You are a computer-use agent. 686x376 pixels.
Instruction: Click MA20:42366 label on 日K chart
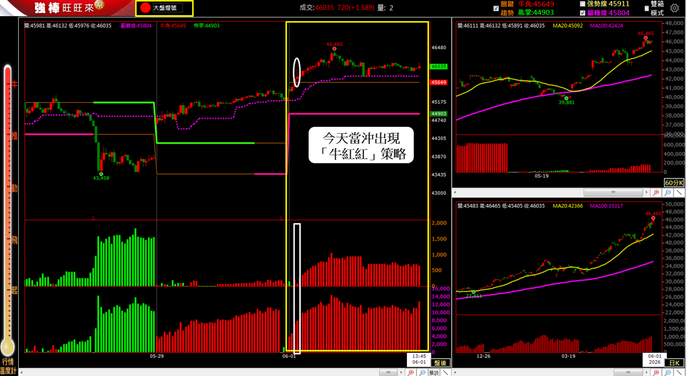568,205
